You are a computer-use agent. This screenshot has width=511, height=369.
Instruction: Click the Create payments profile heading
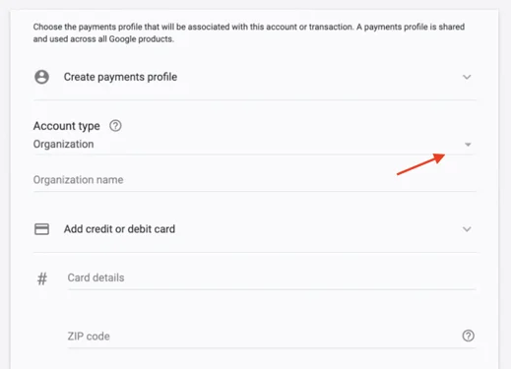coord(120,77)
